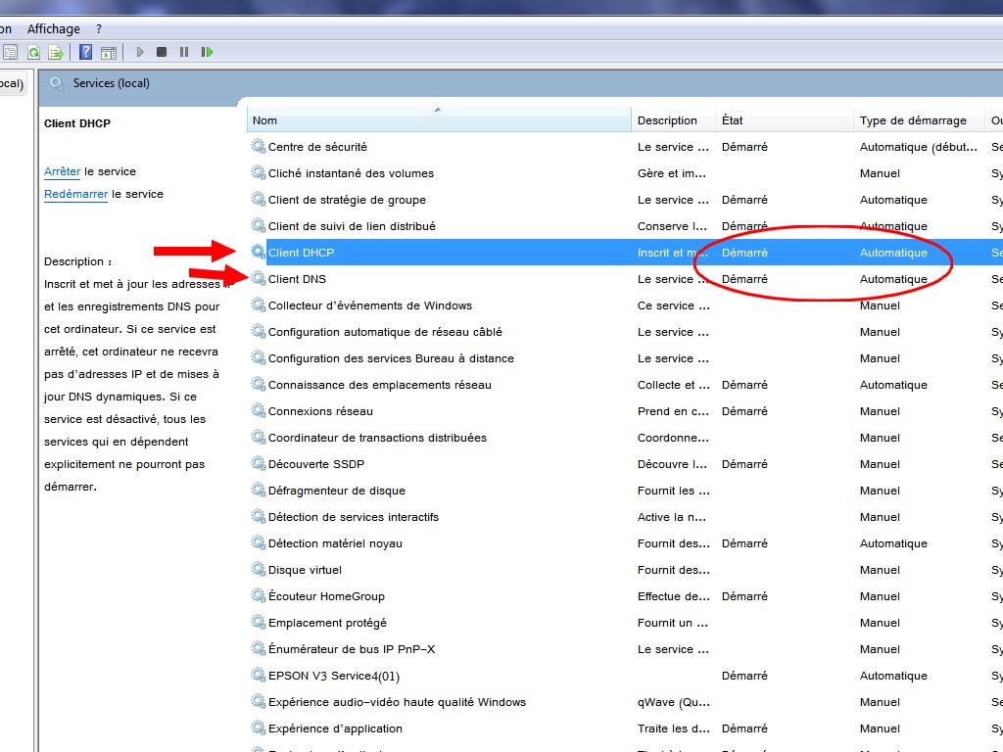This screenshot has height=752, width=1003.
Task: Sort by the Type de démarrage column
Action: (x=912, y=120)
